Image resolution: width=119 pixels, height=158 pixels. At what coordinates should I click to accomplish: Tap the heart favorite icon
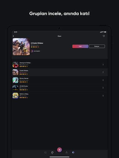click(x=104, y=36)
